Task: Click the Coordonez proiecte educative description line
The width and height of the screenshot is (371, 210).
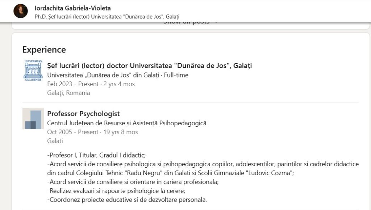Action: [127, 200]
